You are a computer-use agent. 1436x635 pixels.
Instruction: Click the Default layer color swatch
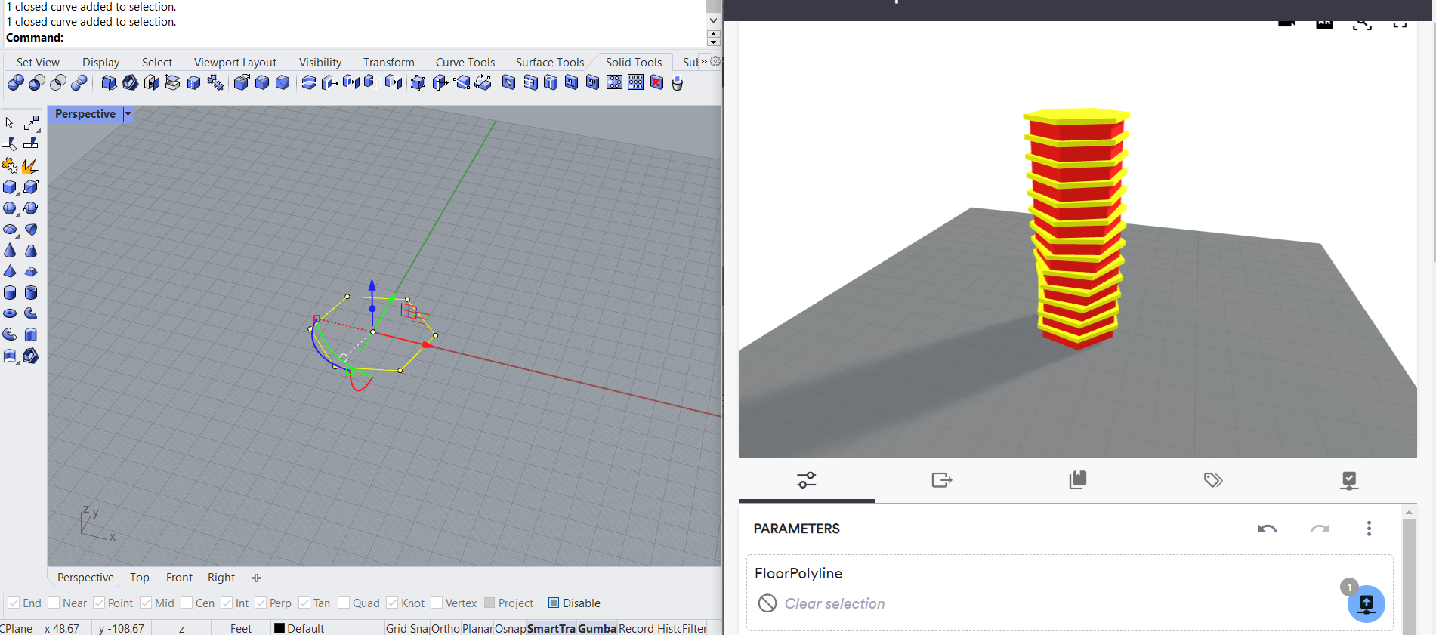[x=279, y=628]
